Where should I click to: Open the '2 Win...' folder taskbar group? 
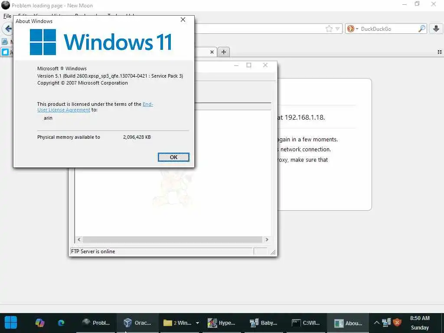click(x=177, y=323)
